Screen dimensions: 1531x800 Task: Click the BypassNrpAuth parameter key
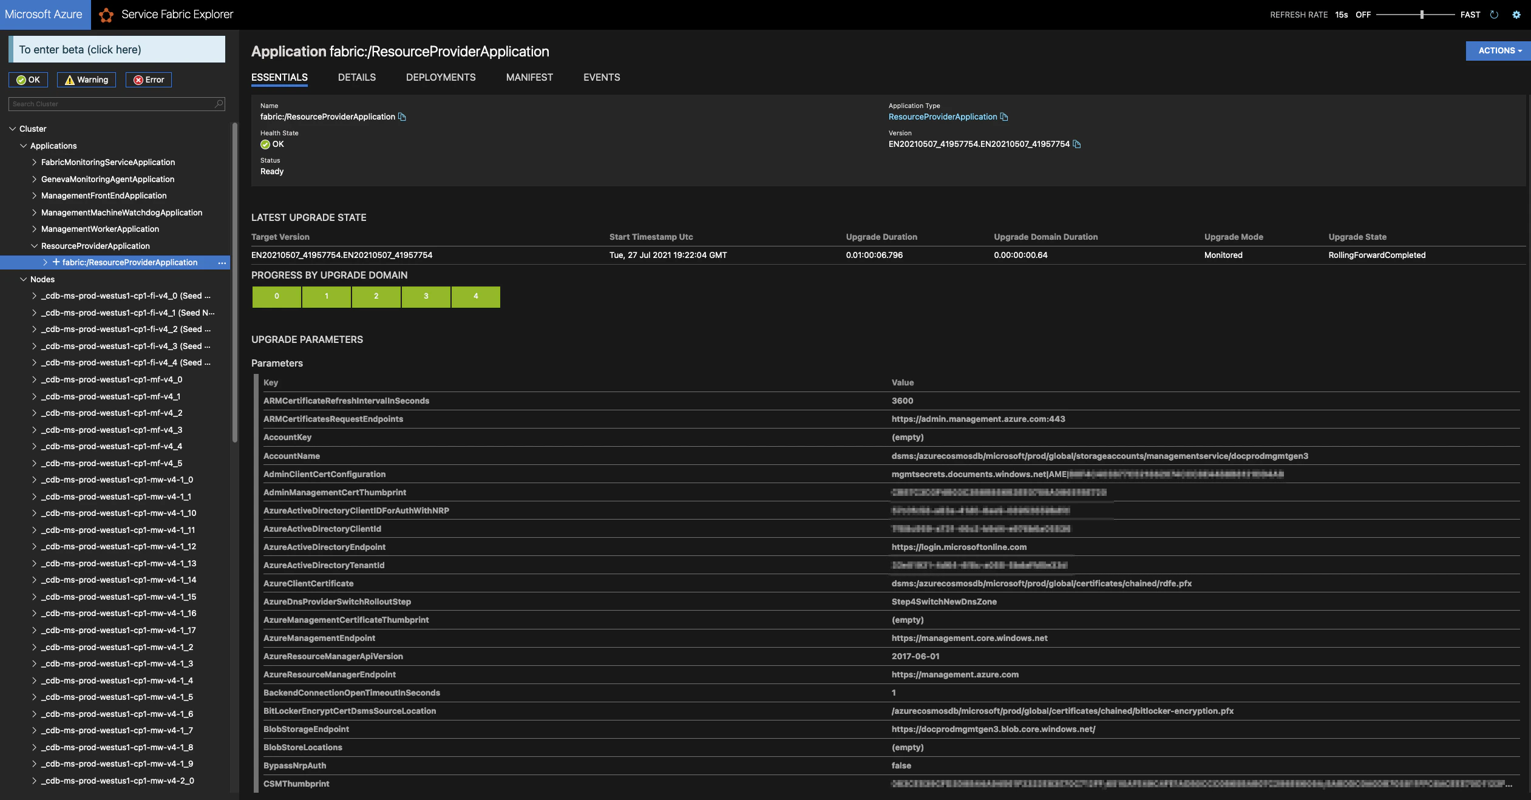pyautogui.click(x=294, y=765)
